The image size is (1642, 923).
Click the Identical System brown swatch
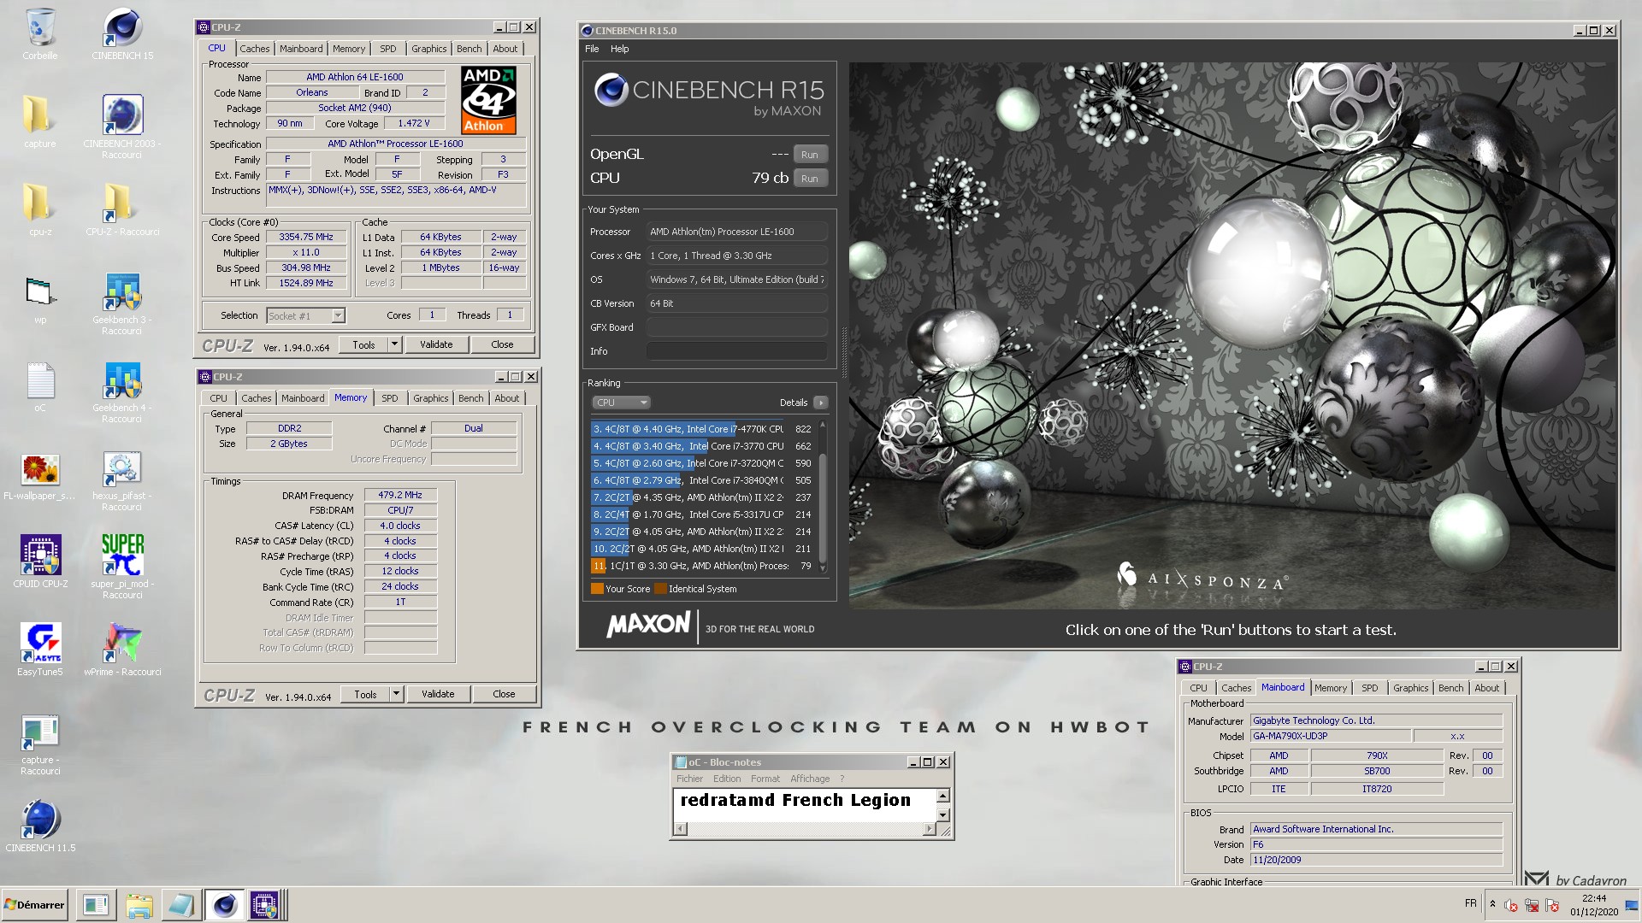point(660,589)
